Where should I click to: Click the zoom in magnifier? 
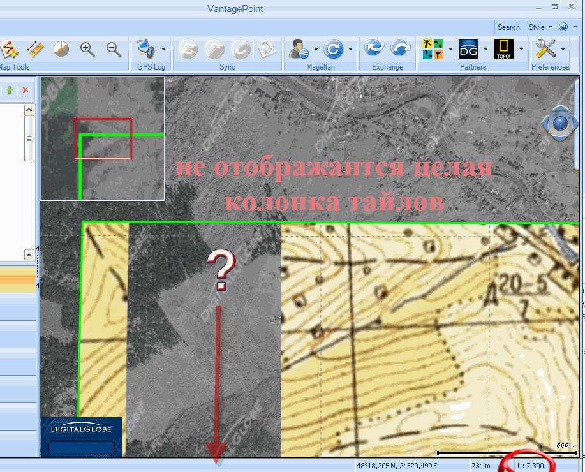coord(87,49)
